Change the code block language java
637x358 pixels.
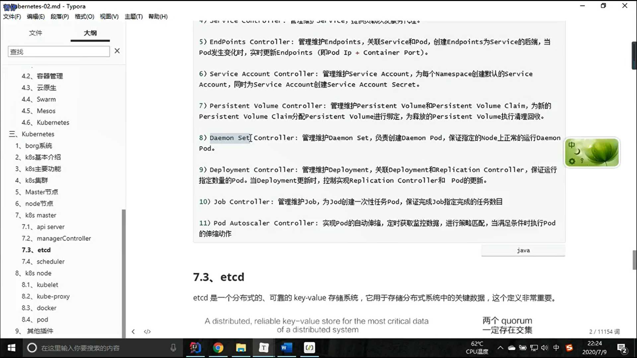coord(523,251)
